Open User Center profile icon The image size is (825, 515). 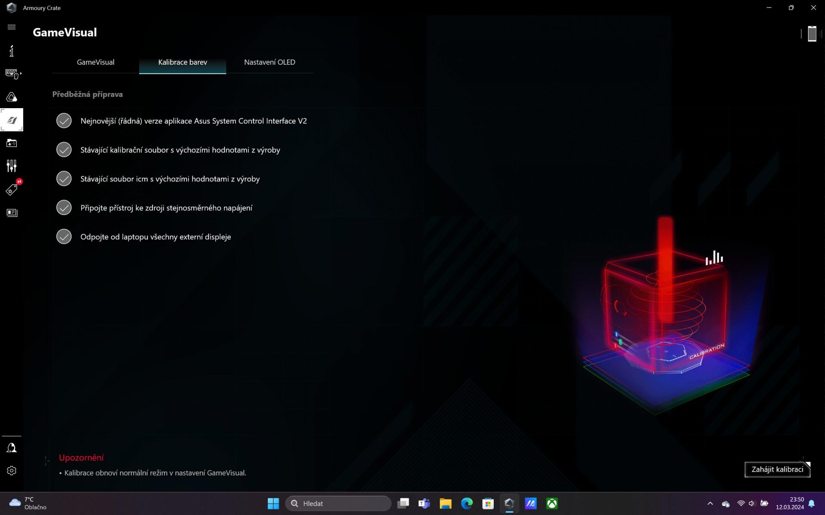click(x=12, y=448)
